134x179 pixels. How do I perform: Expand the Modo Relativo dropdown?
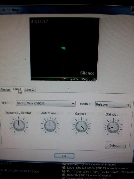[113, 105]
